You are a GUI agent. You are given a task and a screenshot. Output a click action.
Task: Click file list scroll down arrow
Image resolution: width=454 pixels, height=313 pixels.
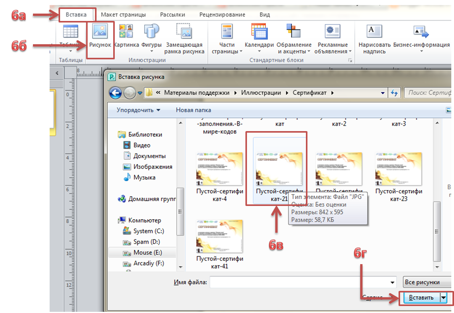(x=437, y=267)
